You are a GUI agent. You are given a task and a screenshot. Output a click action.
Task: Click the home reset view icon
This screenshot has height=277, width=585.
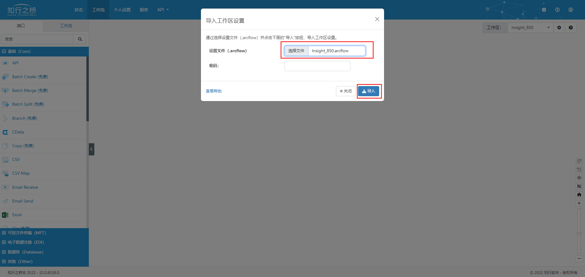point(579,195)
